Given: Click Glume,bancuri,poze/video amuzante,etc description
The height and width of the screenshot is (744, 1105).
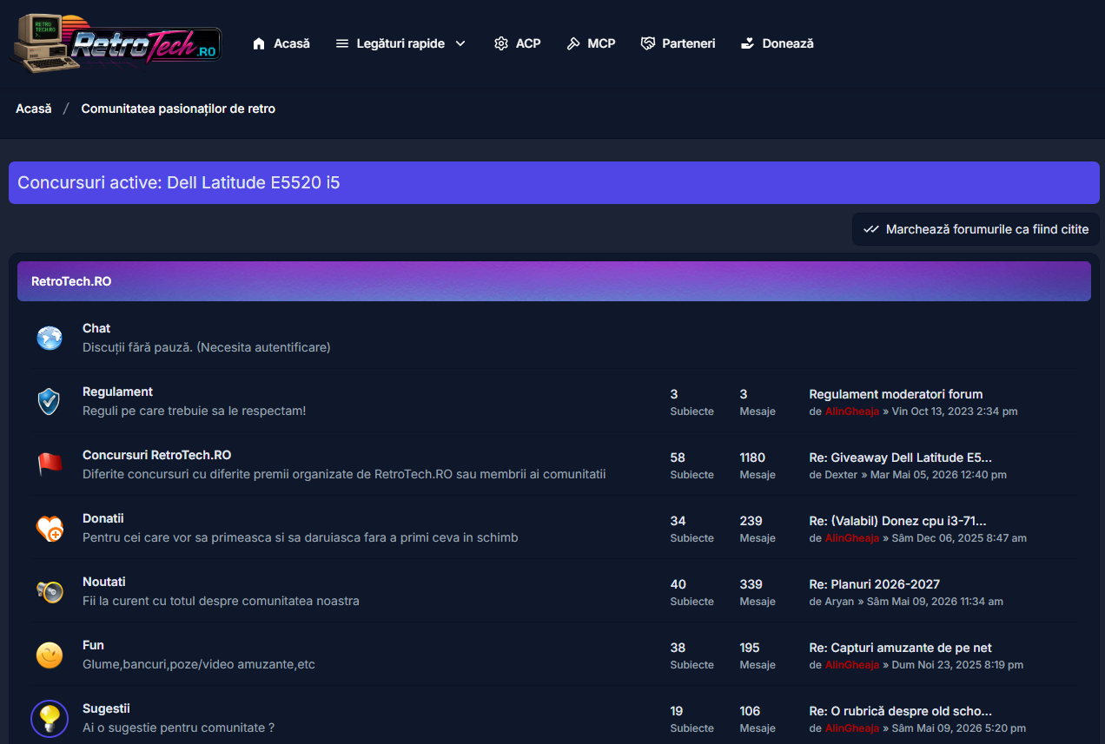Looking at the screenshot, I should click(x=199, y=665).
